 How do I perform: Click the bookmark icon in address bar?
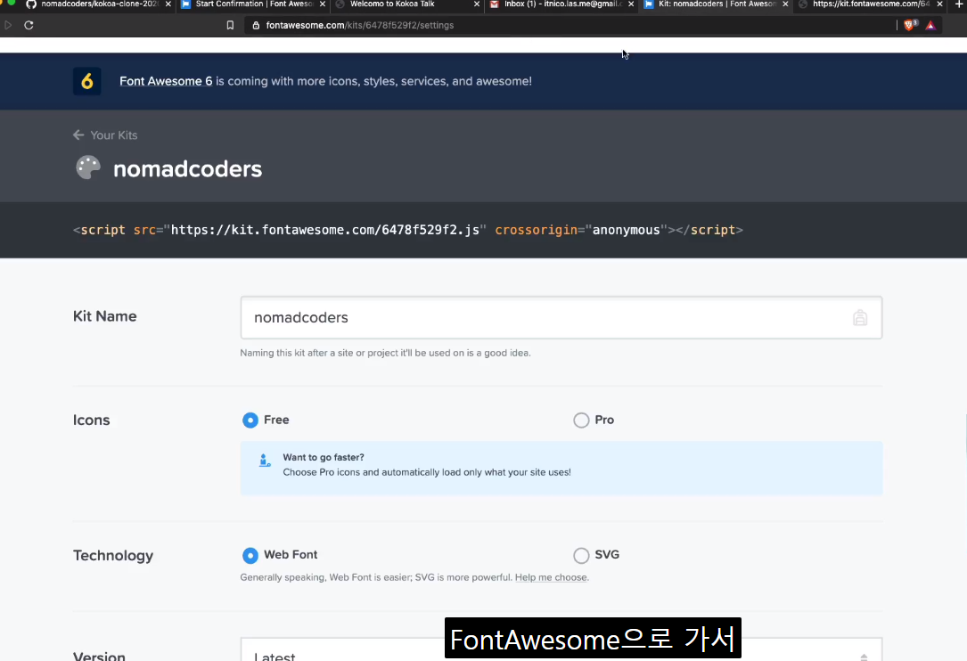point(230,25)
